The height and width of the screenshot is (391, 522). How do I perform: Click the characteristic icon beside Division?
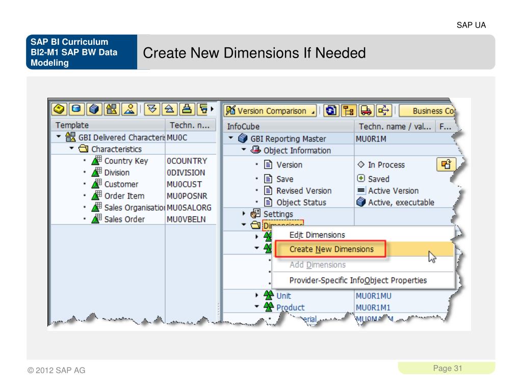point(96,172)
